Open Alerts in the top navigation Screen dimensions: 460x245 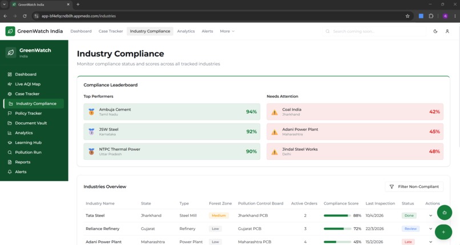(207, 31)
